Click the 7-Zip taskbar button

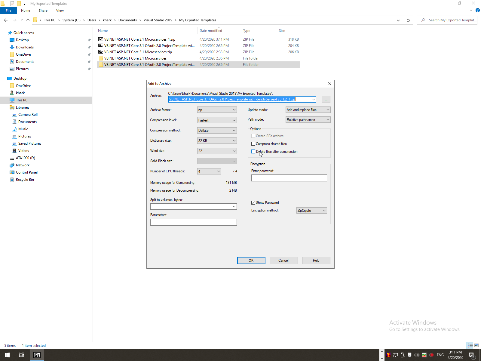[x=37, y=355]
